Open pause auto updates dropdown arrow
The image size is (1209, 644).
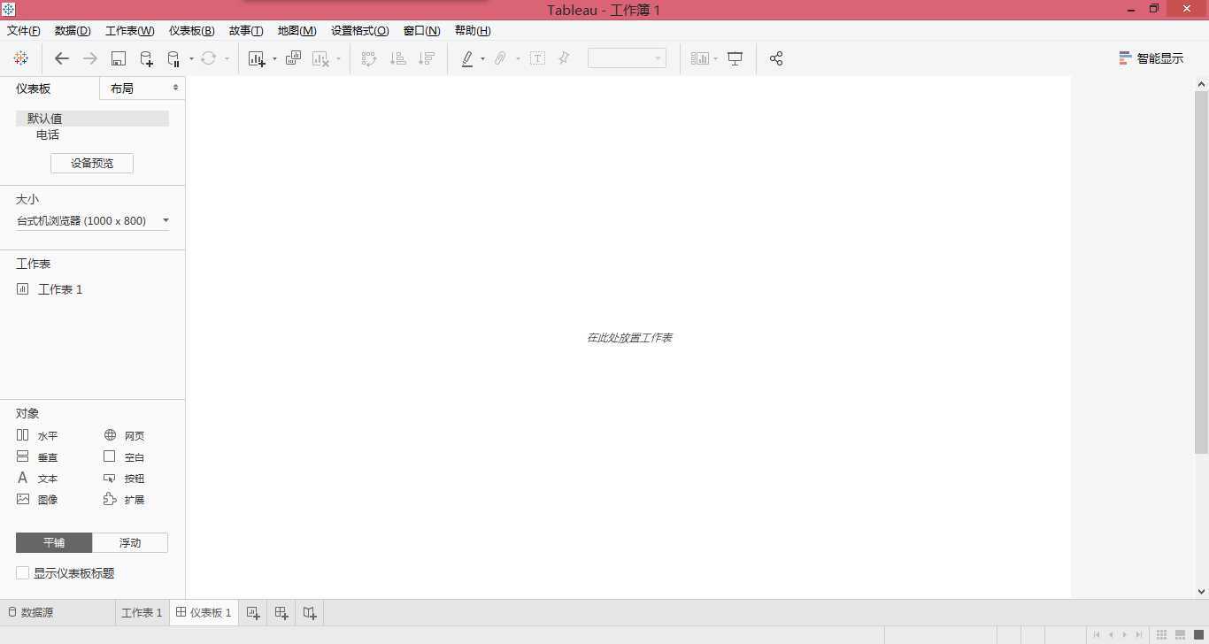tap(191, 59)
